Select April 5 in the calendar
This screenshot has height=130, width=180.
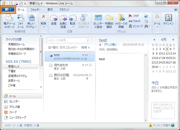(x=167, y=49)
